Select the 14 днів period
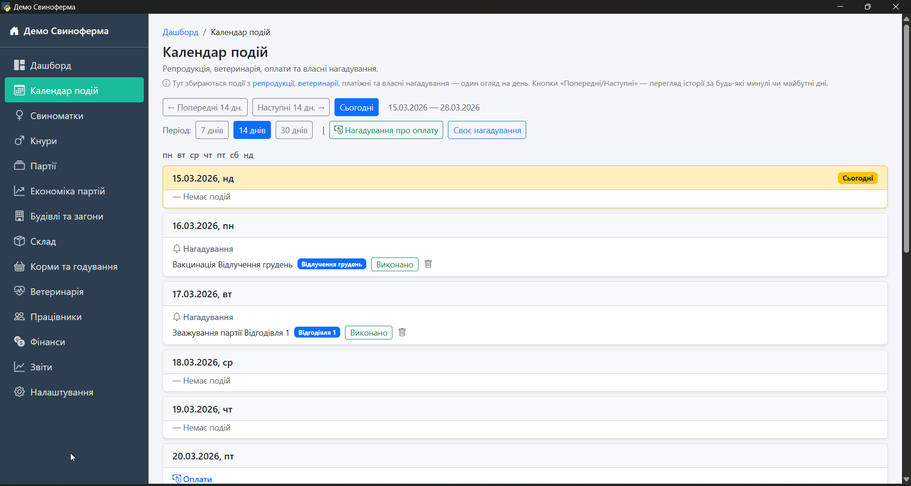The image size is (911, 486). (252, 130)
